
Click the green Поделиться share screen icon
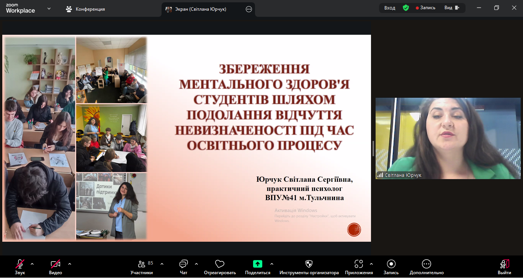point(258,264)
